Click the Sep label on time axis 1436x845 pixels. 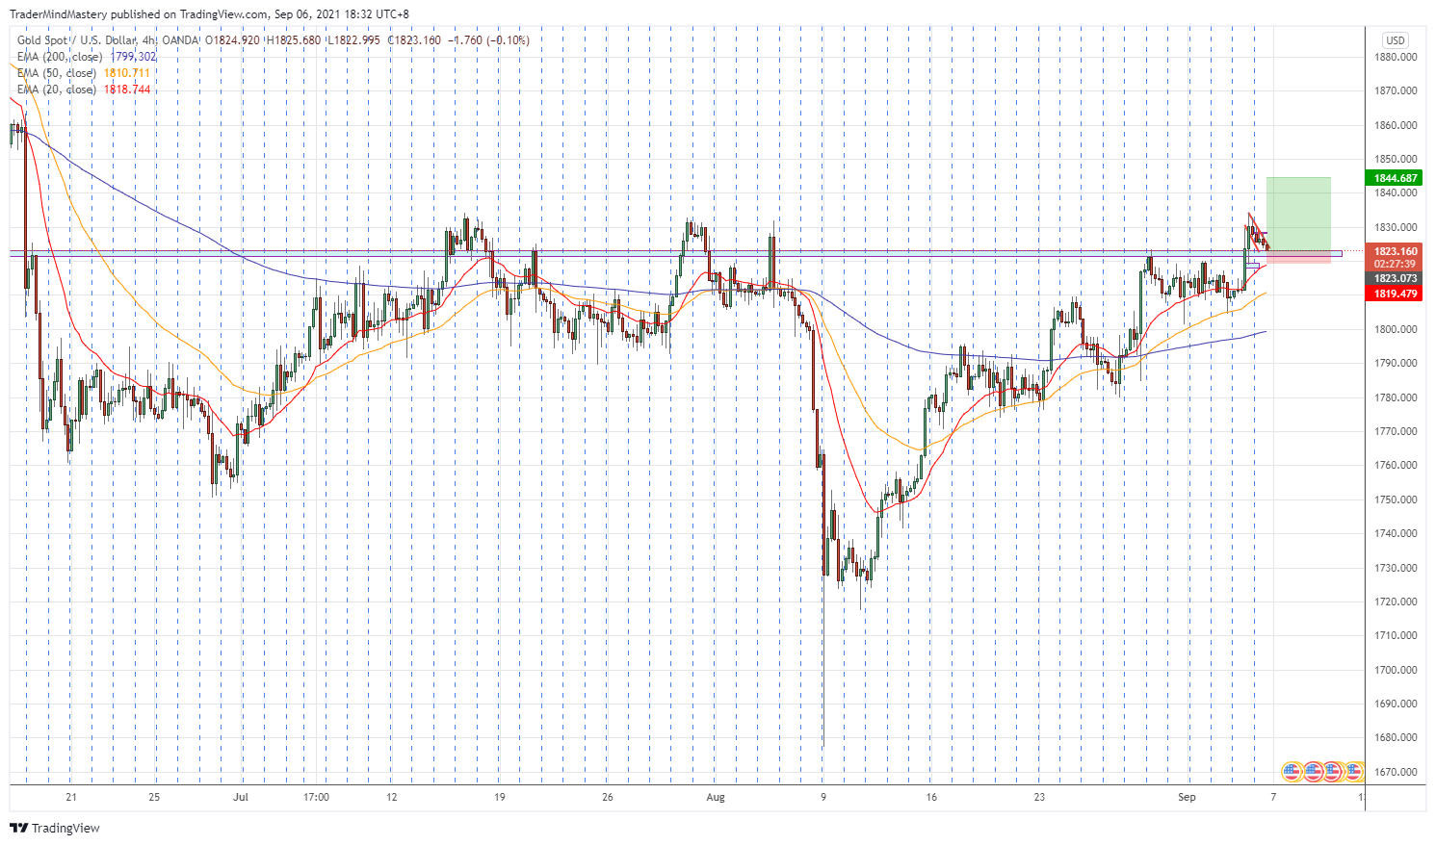coord(1187,797)
